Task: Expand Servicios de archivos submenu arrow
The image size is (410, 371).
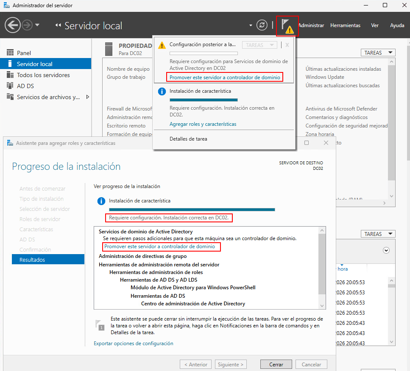Action: tap(88, 97)
